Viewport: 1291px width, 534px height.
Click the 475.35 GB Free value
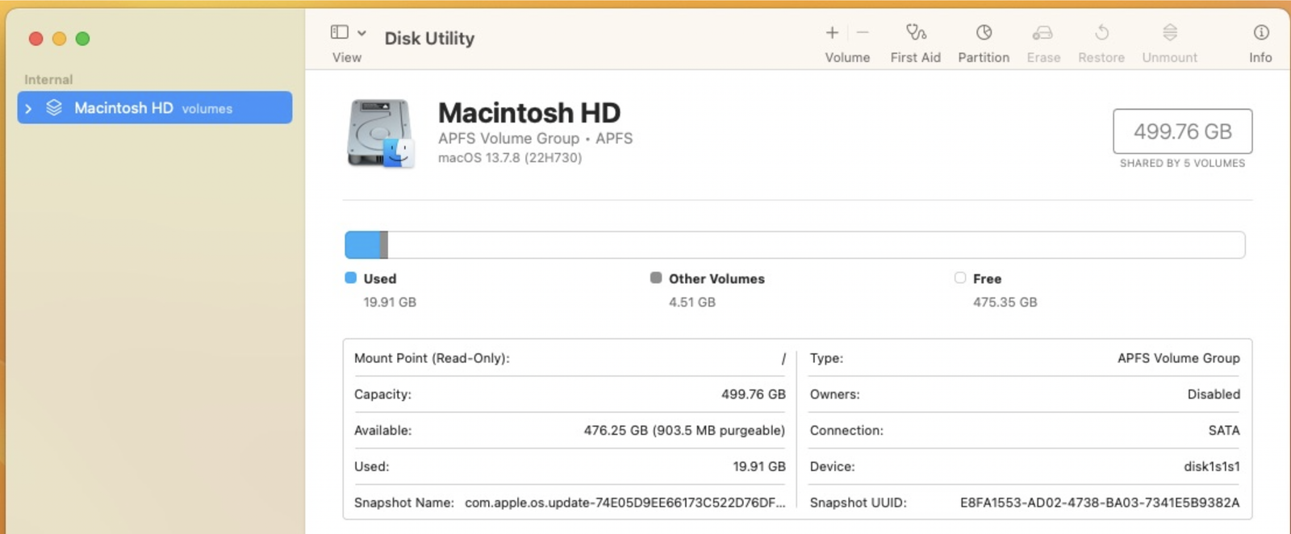1005,302
